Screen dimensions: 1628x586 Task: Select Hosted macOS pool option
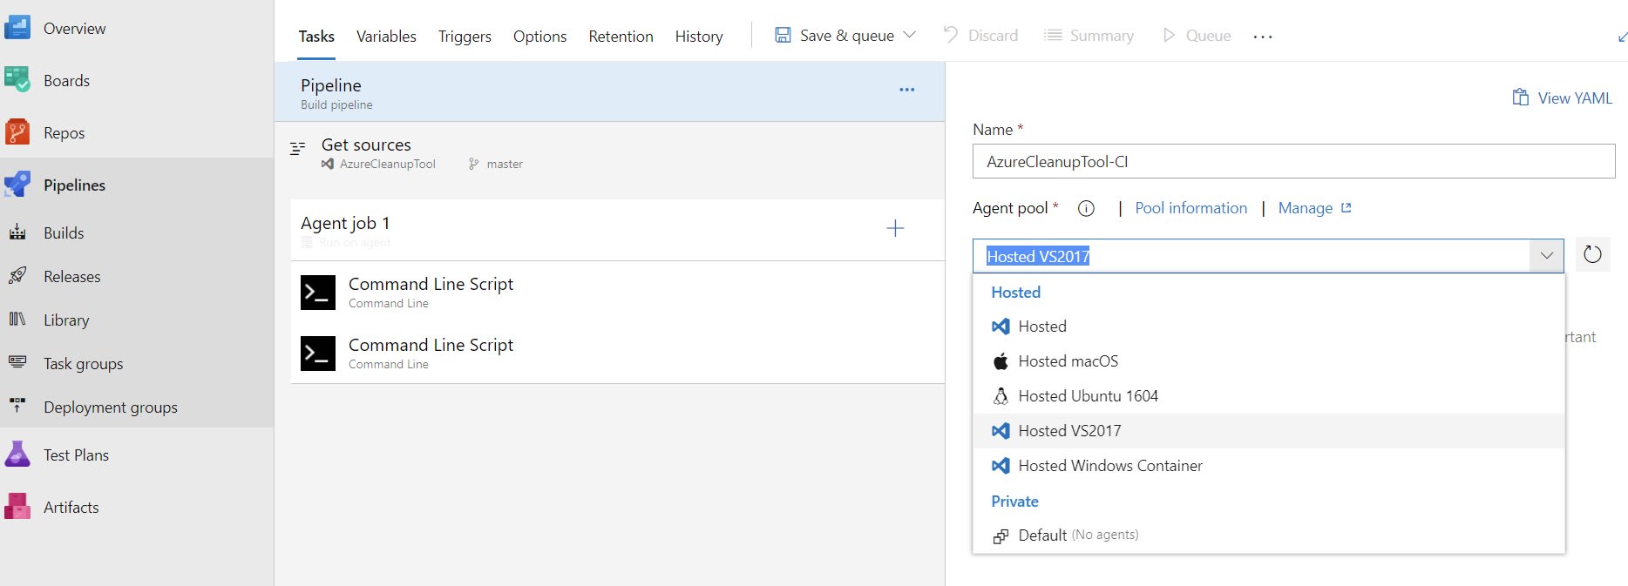1268,361
